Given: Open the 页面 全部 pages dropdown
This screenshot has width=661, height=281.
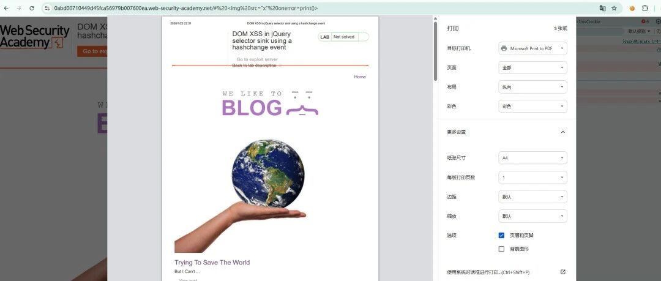Looking at the screenshot, I should pyautogui.click(x=533, y=67).
